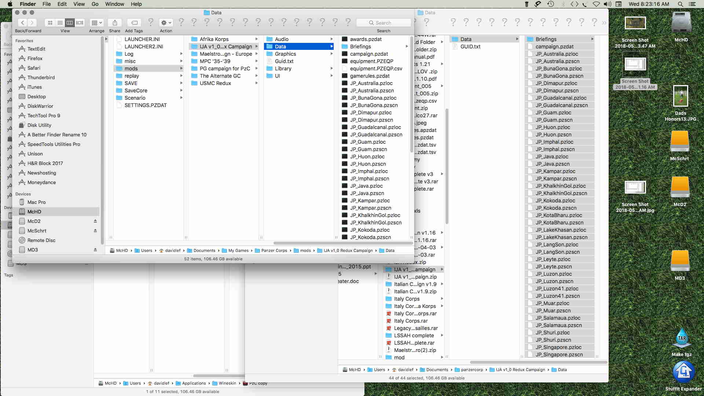Image resolution: width=704 pixels, height=396 pixels.
Task: Click davidlef in front window path bar
Action: pyautogui.click(x=173, y=250)
